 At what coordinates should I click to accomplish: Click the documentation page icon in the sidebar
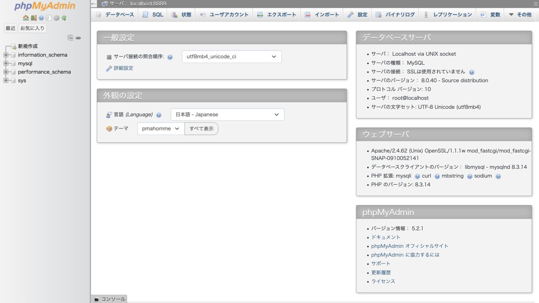(x=49, y=18)
